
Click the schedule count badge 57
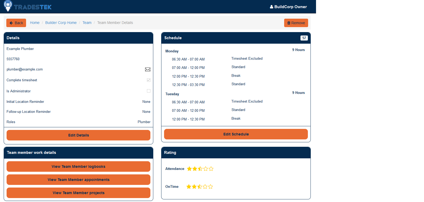tap(304, 38)
